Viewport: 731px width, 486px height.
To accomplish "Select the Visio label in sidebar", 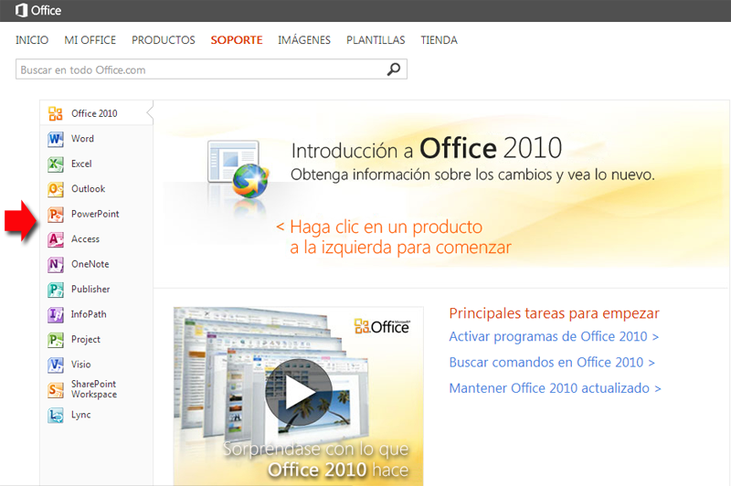I will (x=81, y=364).
